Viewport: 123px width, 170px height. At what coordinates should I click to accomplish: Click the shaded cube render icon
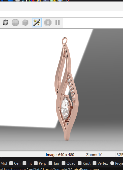point(5,23)
